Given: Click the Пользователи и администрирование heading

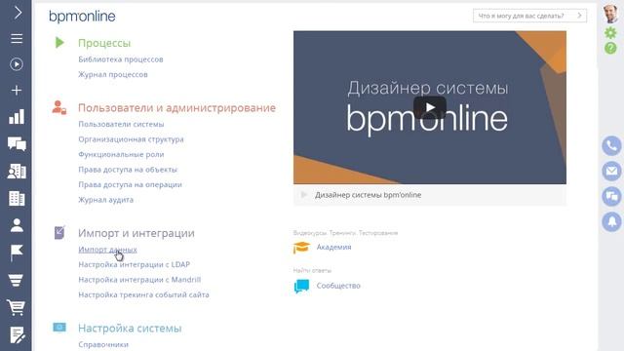Looking at the screenshot, I should (176, 108).
